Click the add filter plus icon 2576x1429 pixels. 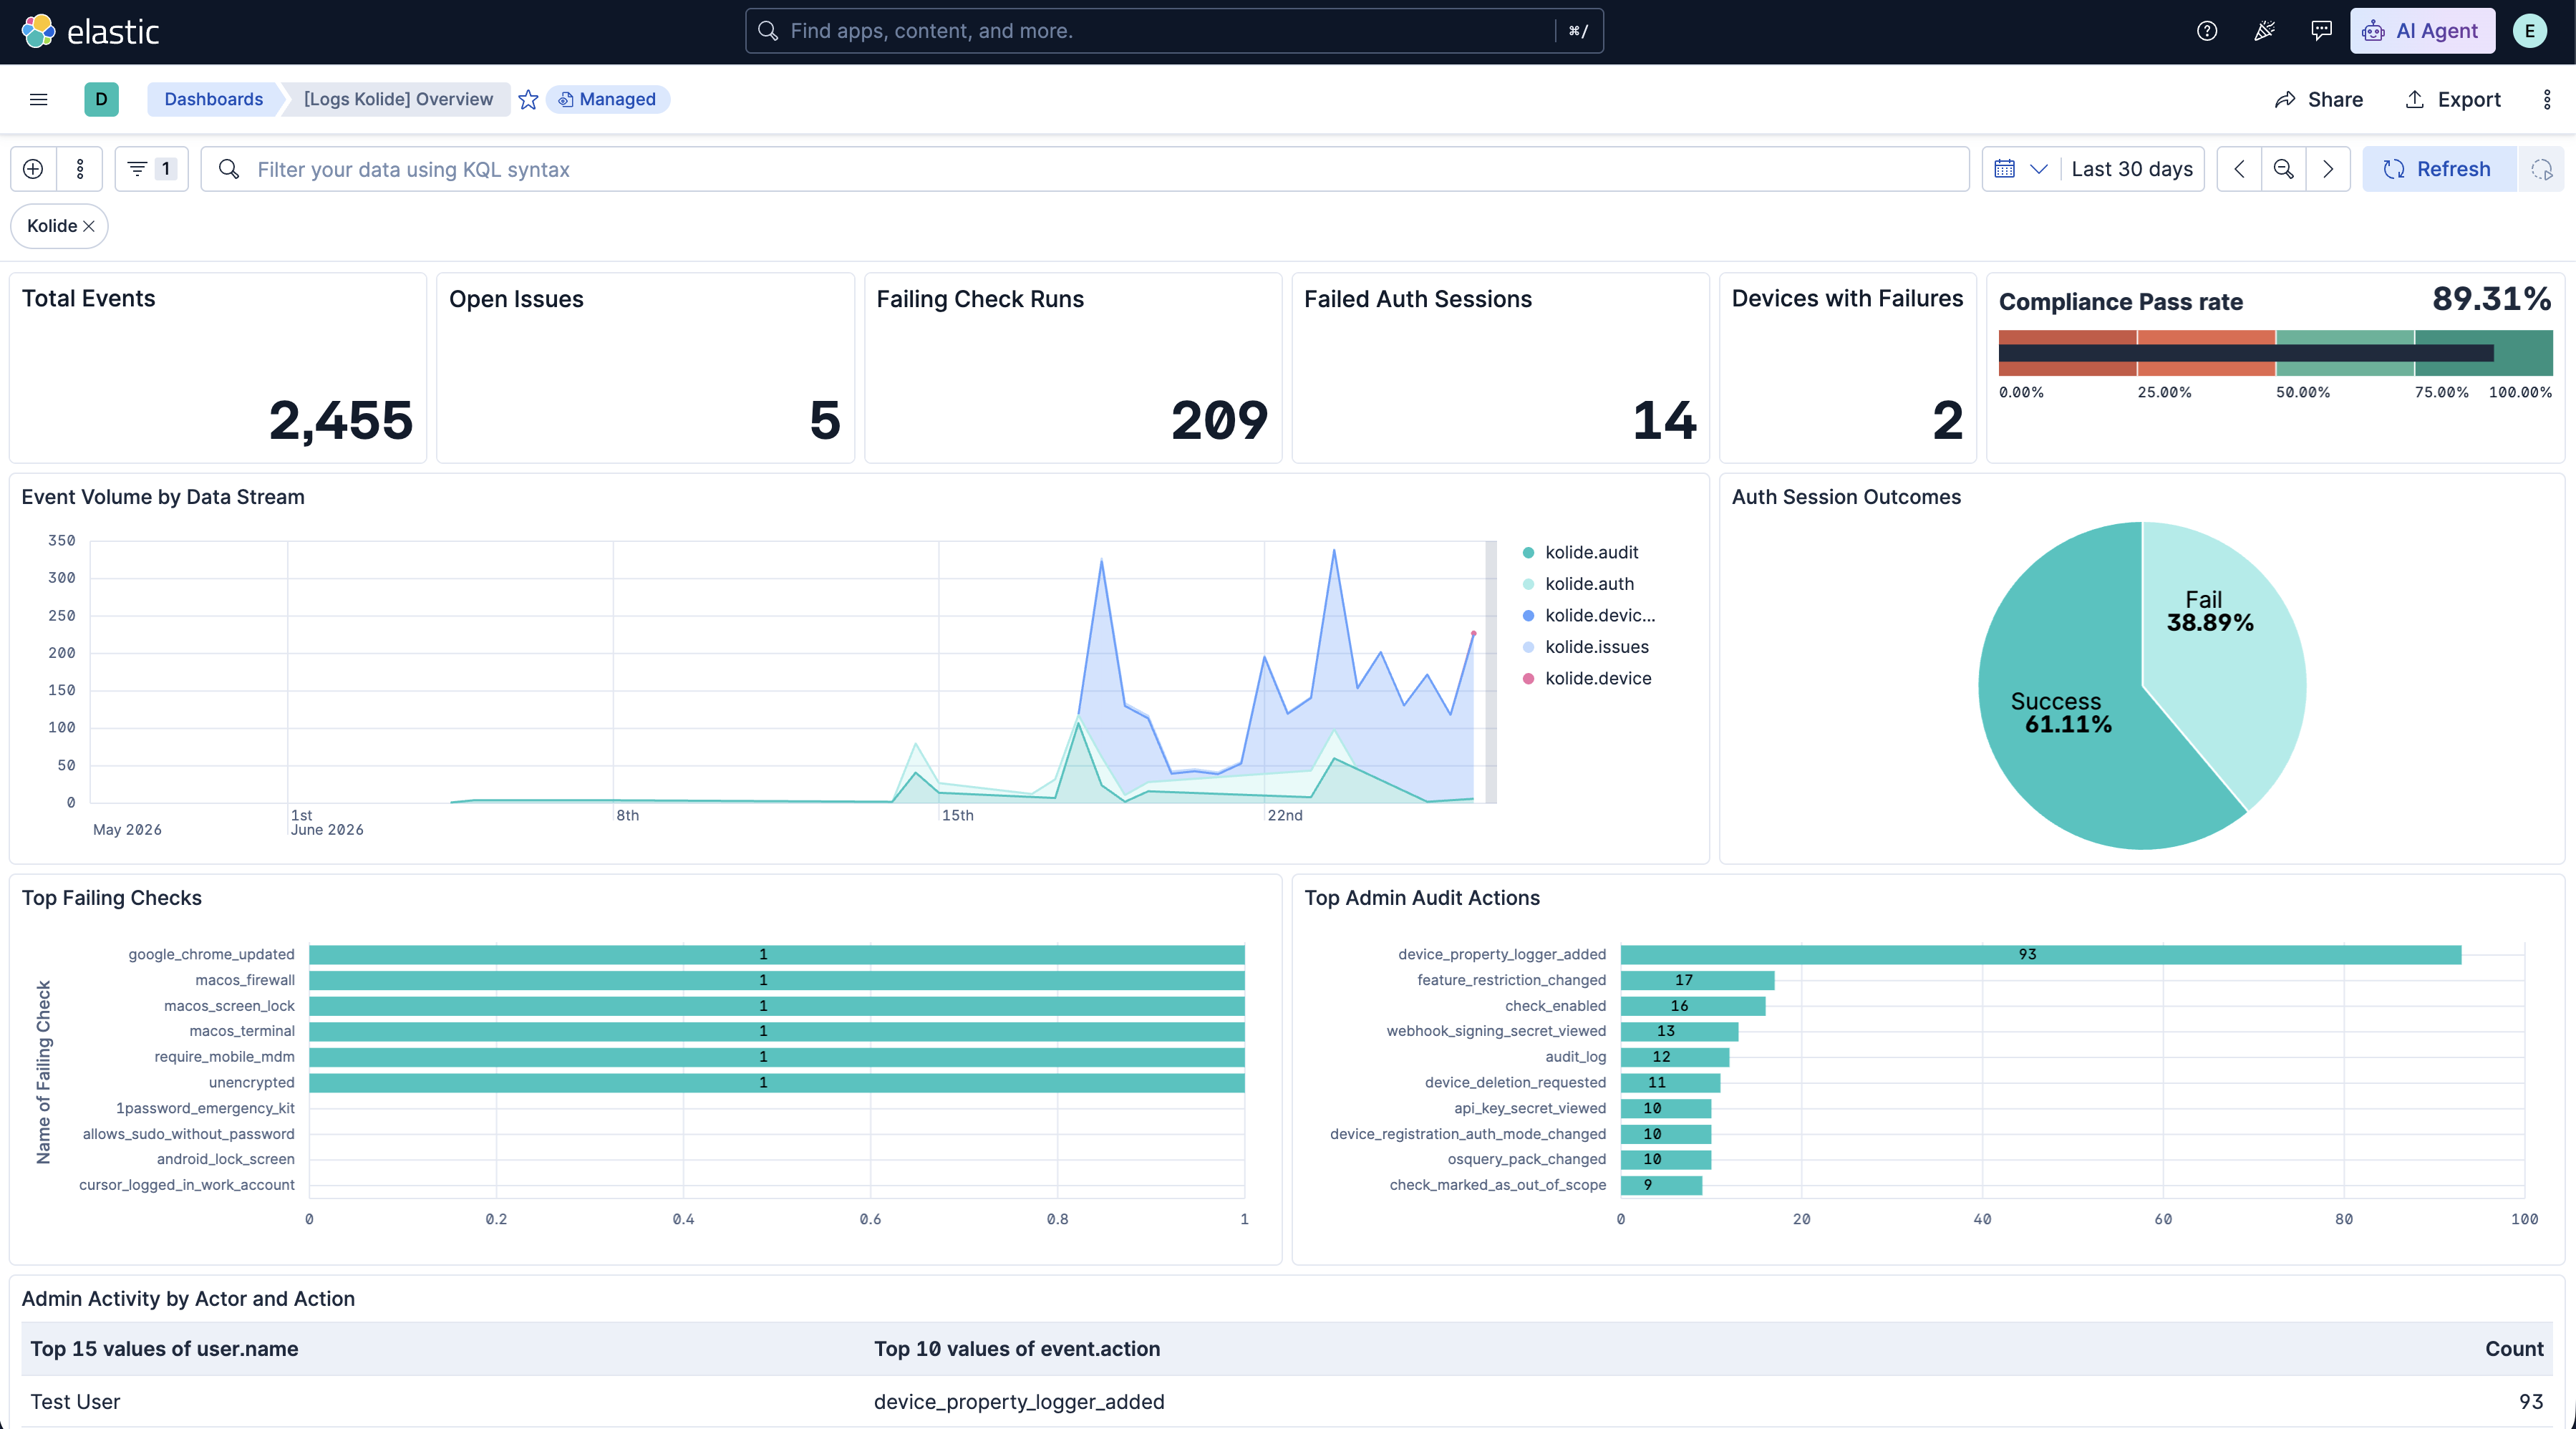point(33,169)
